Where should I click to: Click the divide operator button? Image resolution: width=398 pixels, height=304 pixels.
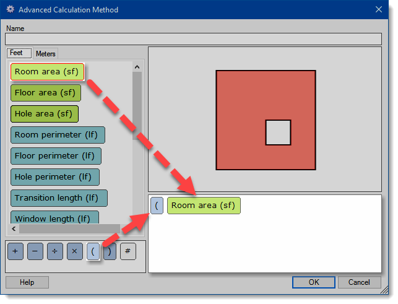(x=55, y=251)
